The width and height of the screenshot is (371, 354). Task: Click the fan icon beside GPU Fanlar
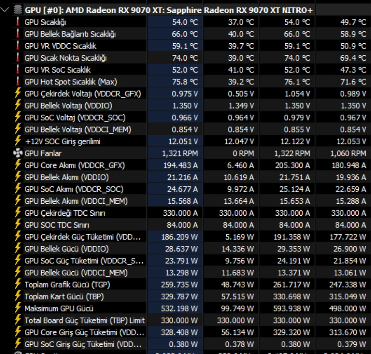click(x=18, y=153)
